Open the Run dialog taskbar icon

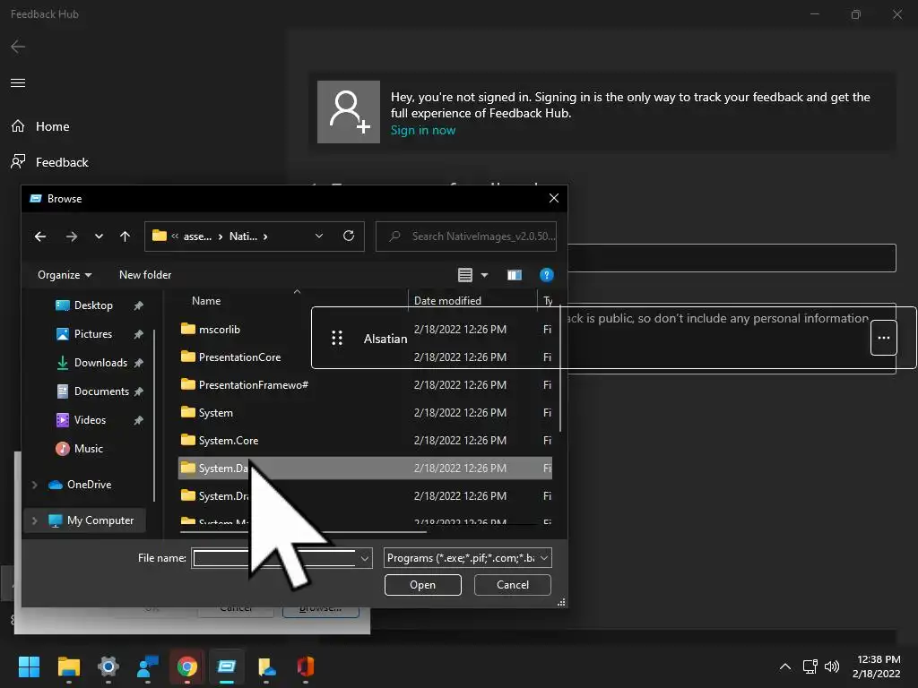[227, 666]
